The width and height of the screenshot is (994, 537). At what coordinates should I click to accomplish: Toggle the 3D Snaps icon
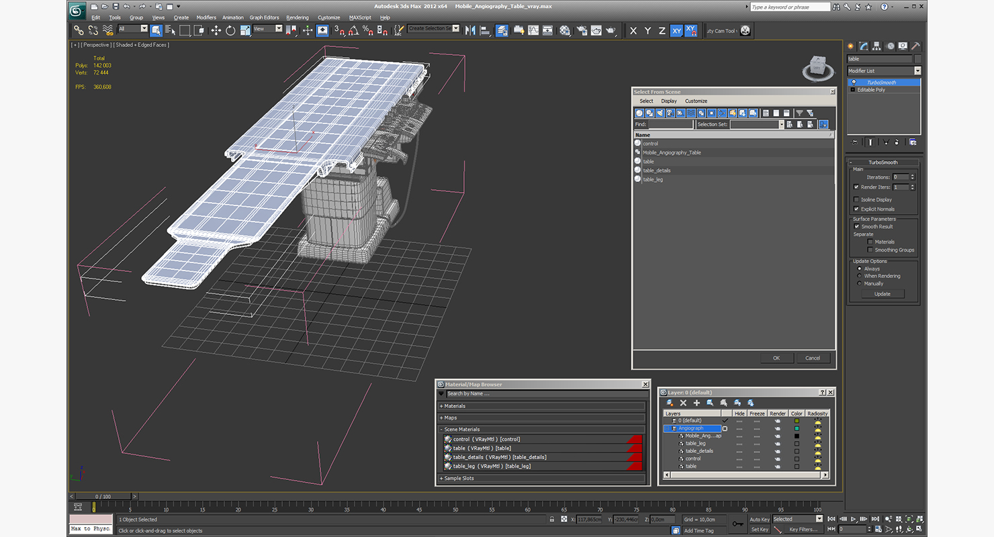[x=339, y=30]
